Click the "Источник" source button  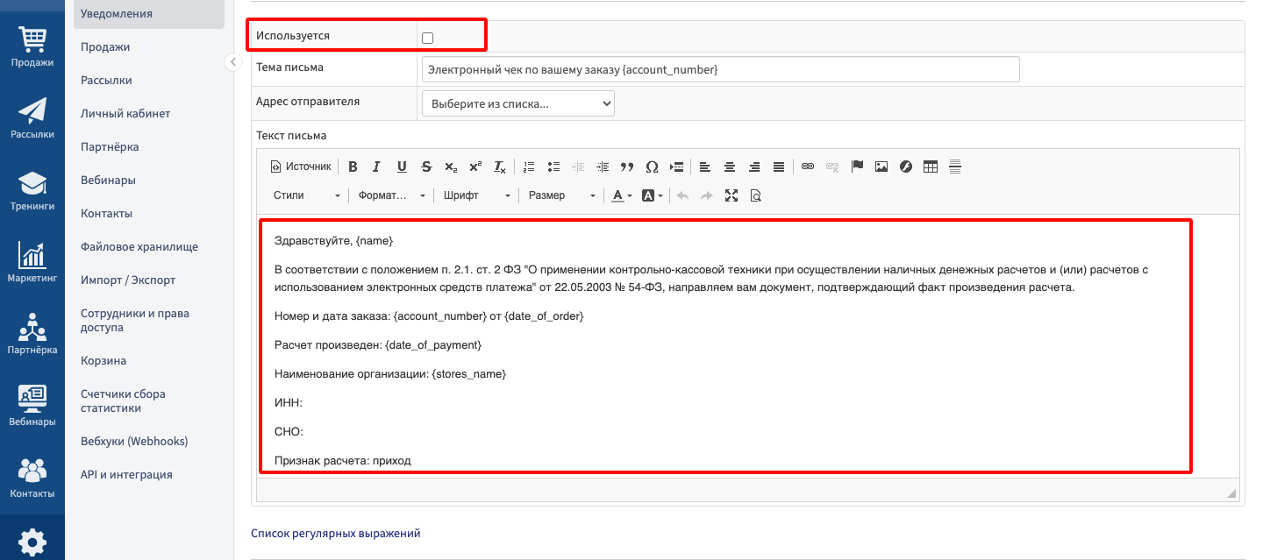[301, 167]
